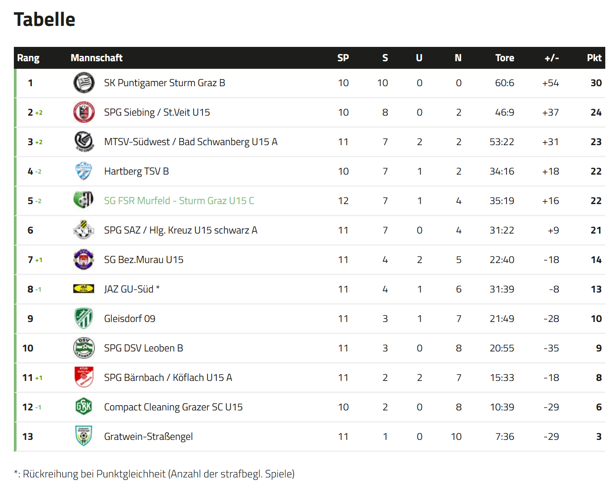The width and height of the screenshot is (616, 485).
Task: Click the Hartberg TSV B team logo
Action: 84,171
